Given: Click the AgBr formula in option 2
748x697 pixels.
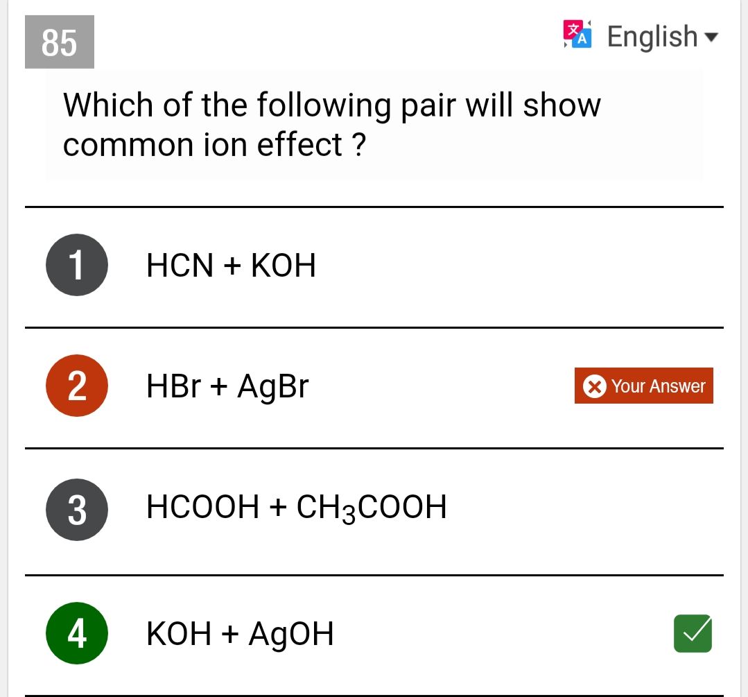Looking at the screenshot, I should [272, 386].
